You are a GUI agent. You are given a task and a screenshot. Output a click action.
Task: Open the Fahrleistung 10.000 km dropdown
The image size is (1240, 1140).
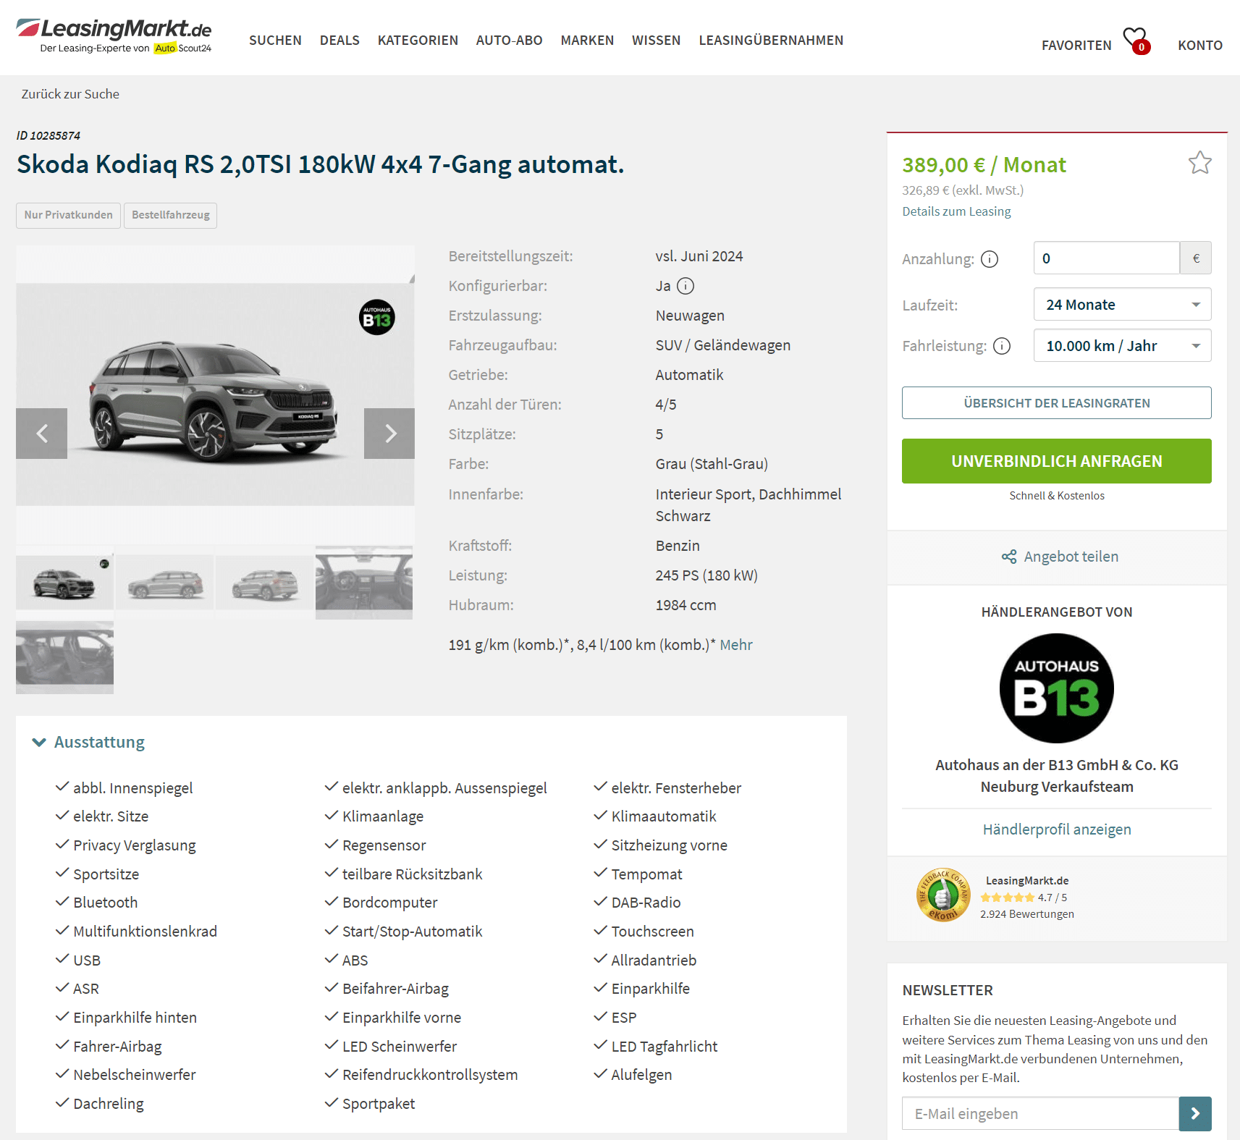(x=1122, y=346)
